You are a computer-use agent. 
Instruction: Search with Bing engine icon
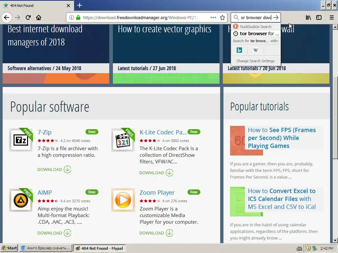coord(239,50)
